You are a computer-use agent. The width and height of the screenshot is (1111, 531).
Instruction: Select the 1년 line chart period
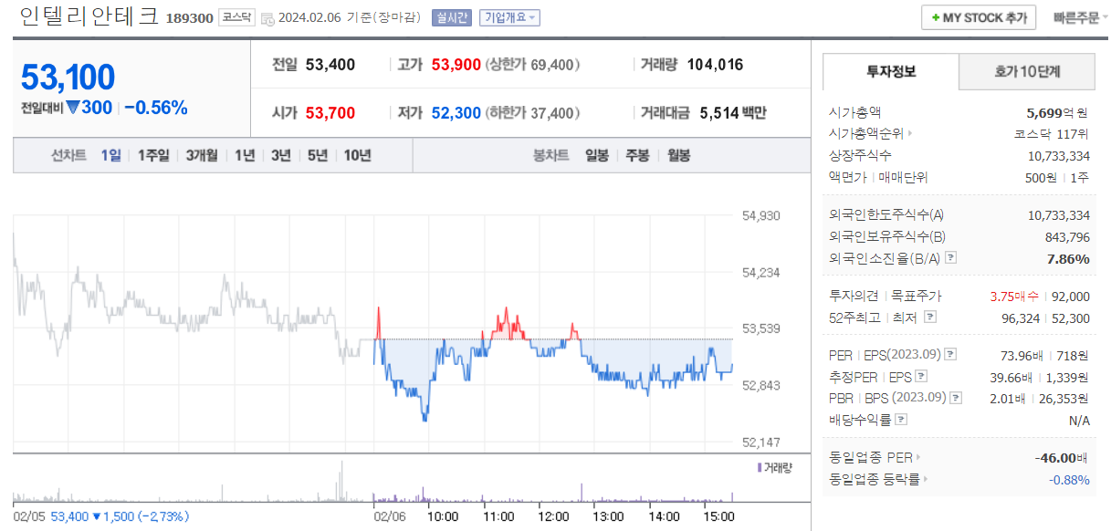tap(245, 155)
